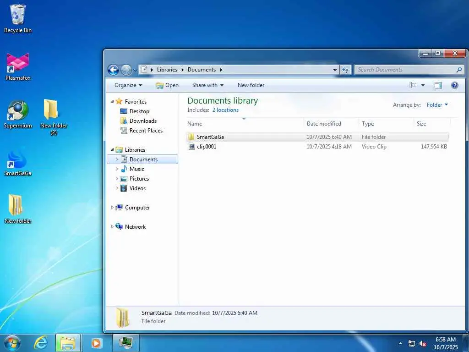The image size is (469, 352).
Task: Click the monitor app taskbar button
Action: coord(126,343)
